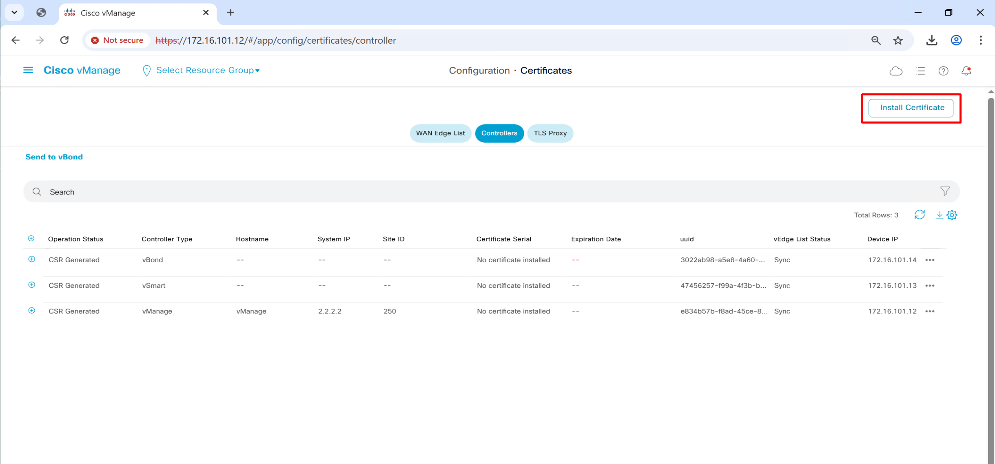Expand all rows from header plus icon
Screen dimensions: 995x464
(x=31, y=239)
